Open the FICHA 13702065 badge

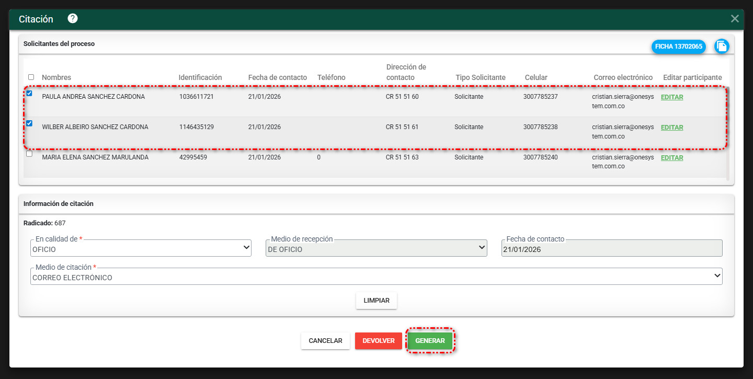coord(678,47)
